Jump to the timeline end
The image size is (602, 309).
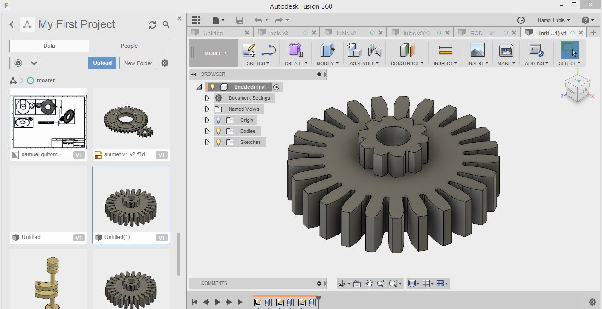point(240,302)
